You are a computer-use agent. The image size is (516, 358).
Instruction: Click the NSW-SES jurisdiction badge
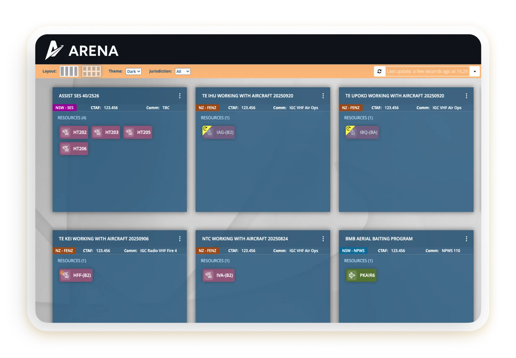coord(65,108)
